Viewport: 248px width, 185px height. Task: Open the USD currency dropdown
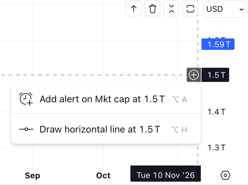coord(225,9)
